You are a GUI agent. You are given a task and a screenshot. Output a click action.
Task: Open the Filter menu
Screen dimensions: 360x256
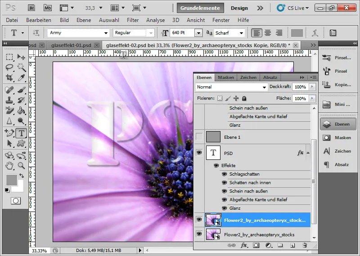(133, 20)
